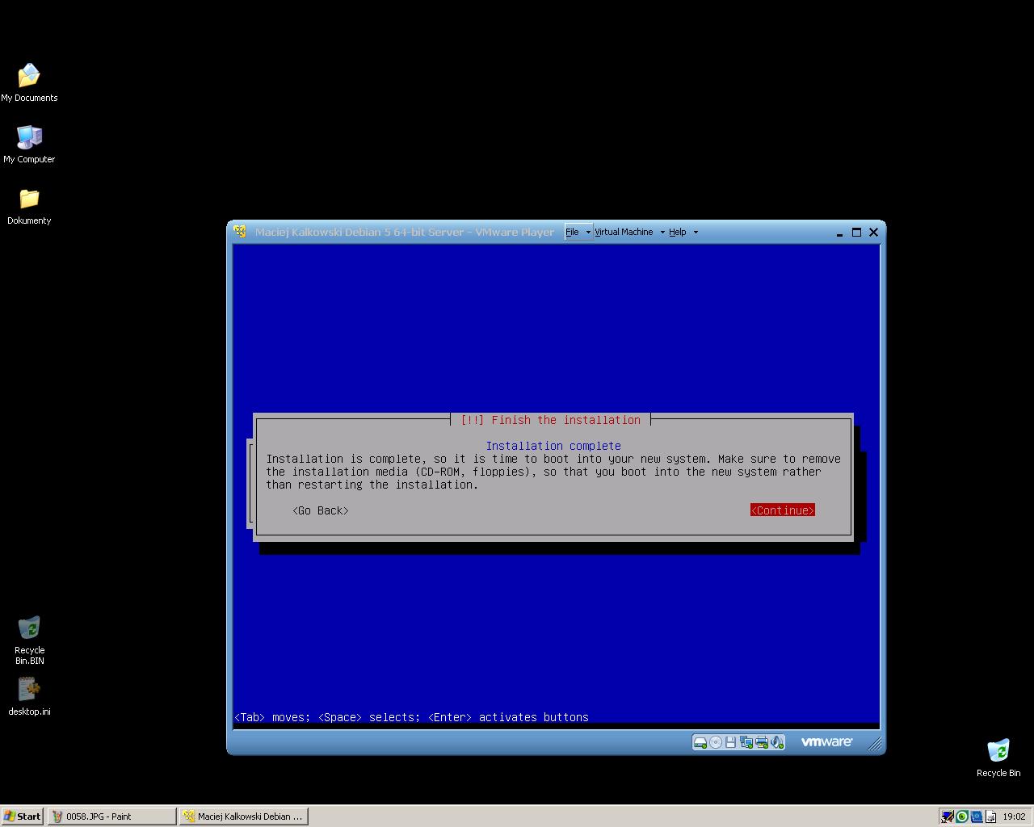Grab the VMware window resize grip corner

pos(876,745)
